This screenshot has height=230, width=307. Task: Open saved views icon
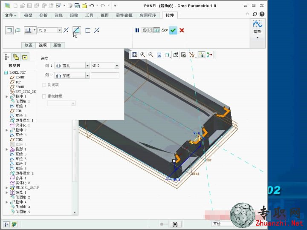[176, 55]
